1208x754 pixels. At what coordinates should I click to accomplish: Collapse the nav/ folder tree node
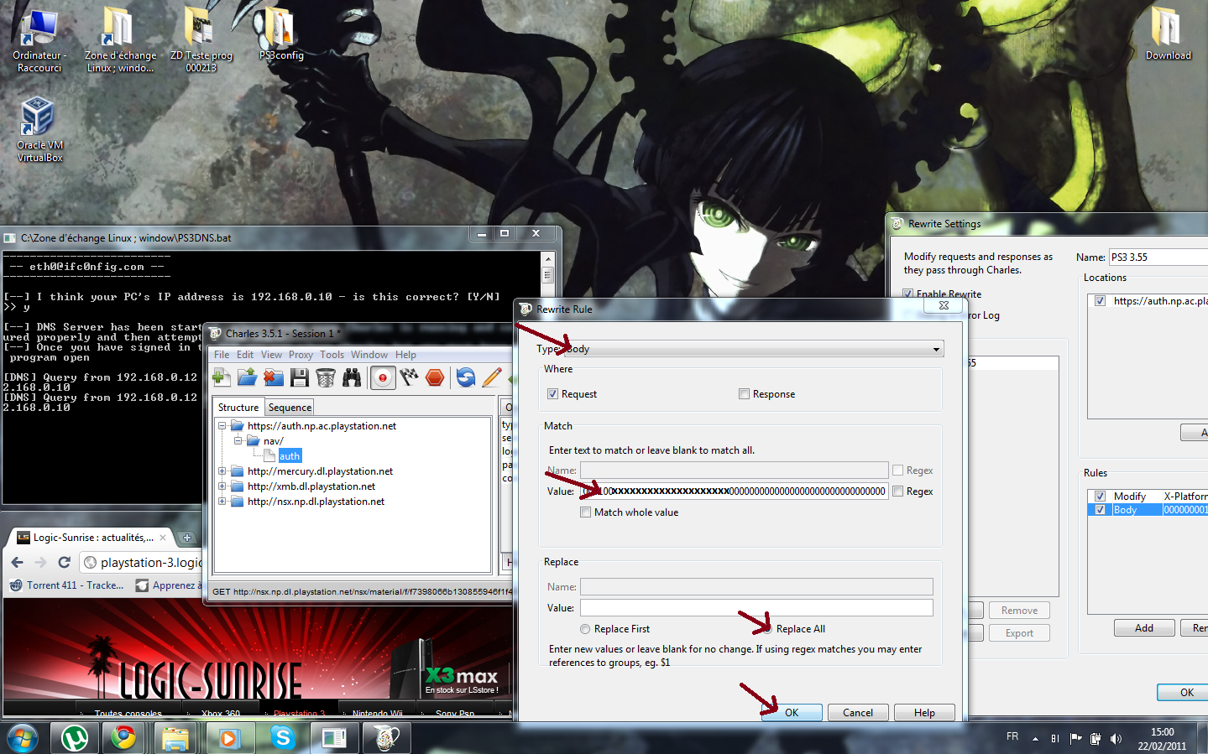click(x=238, y=440)
